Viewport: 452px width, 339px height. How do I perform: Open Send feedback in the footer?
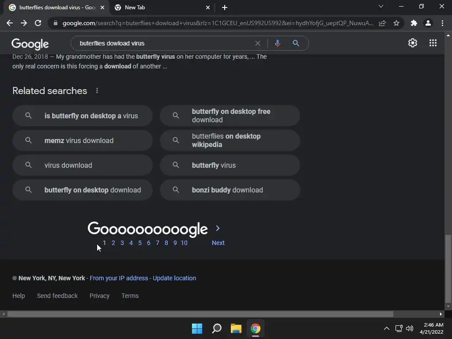tap(57, 296)
